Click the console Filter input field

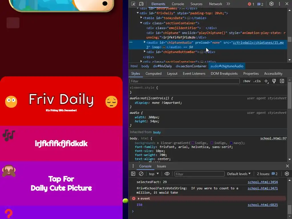pos(199,174)
